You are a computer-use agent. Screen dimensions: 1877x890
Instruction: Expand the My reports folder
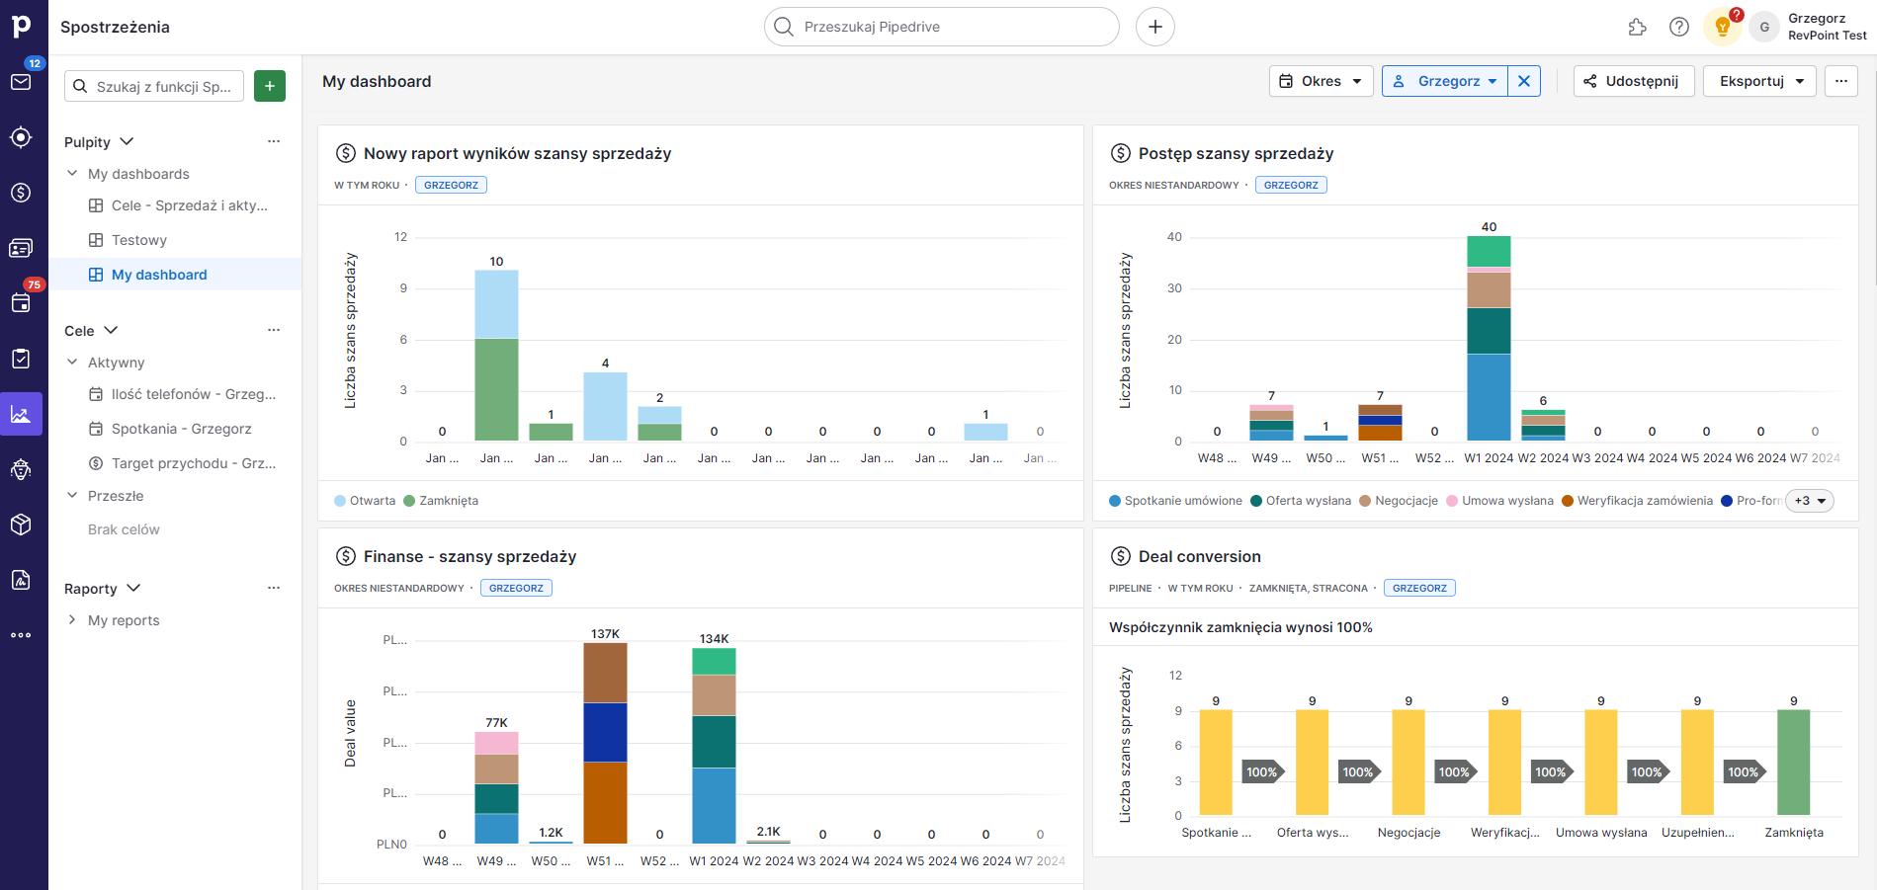(72, 619)
